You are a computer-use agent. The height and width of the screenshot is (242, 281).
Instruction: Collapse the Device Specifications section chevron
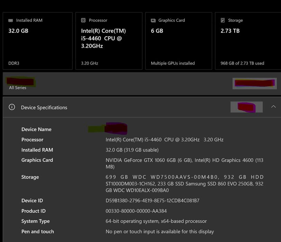tap(273, 107)
